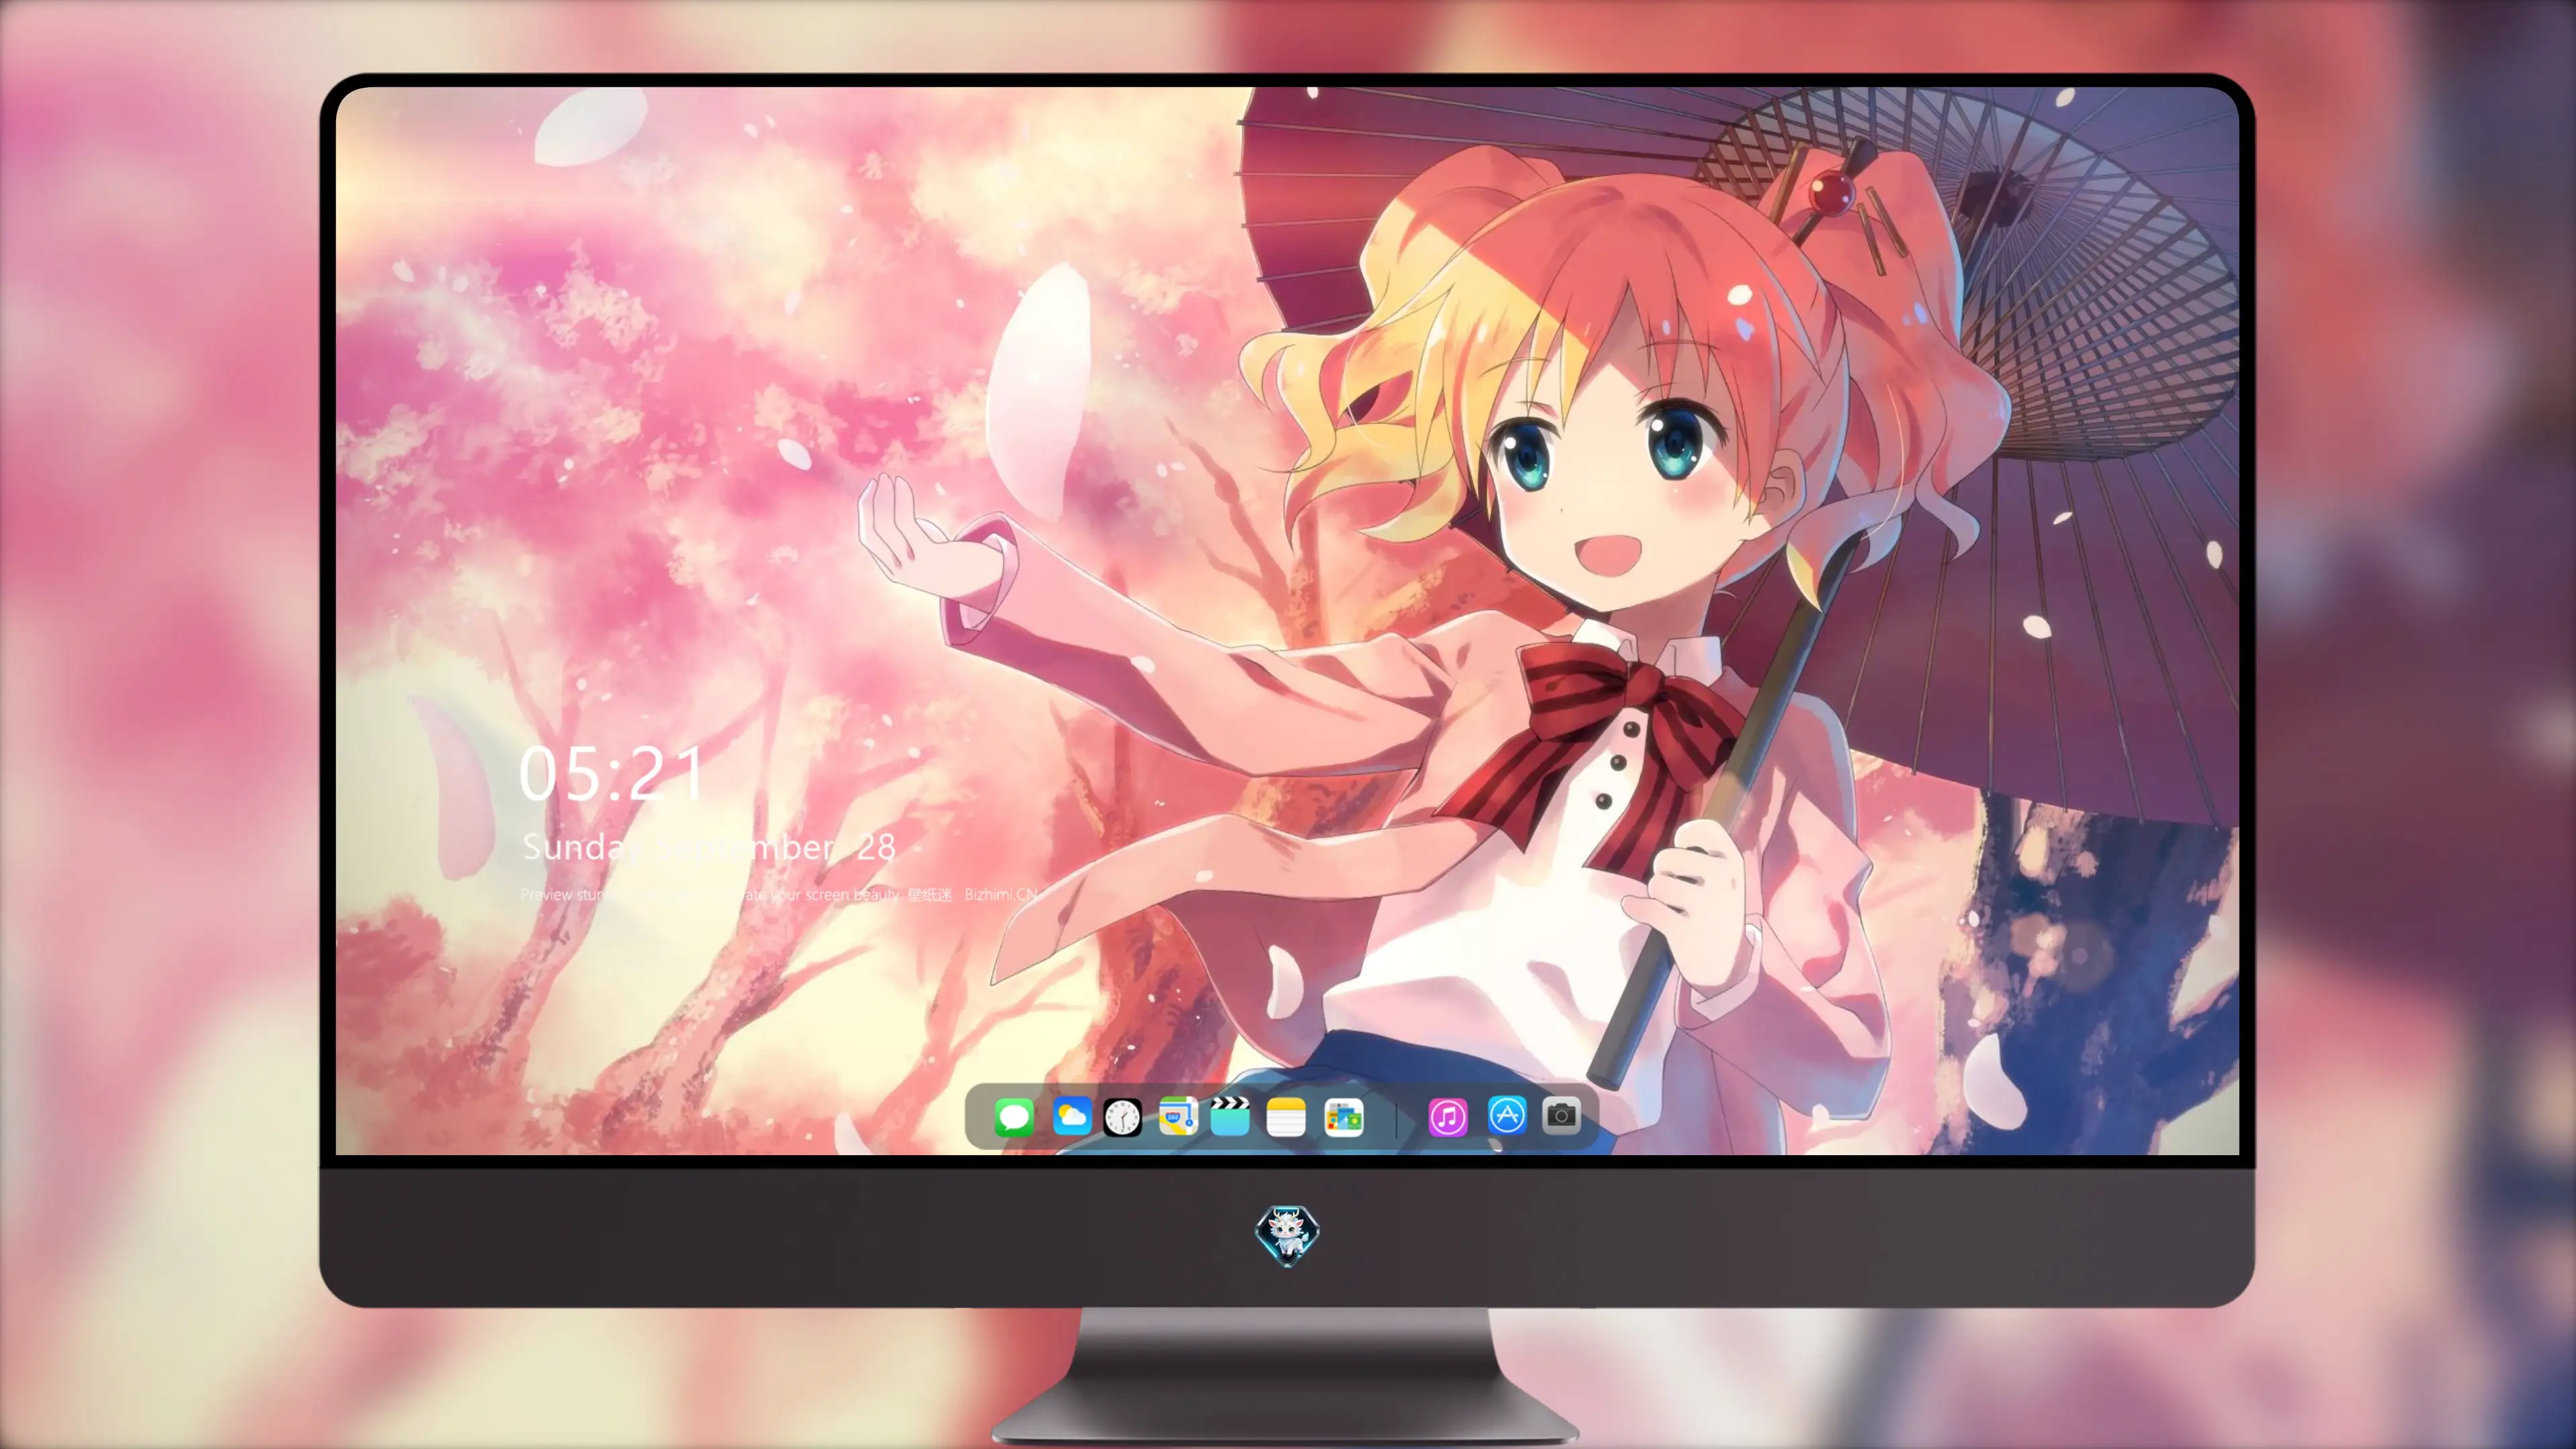2576x1449 pixels.
Task: Launch the Camera app from the dock
Action: 1561,1115
